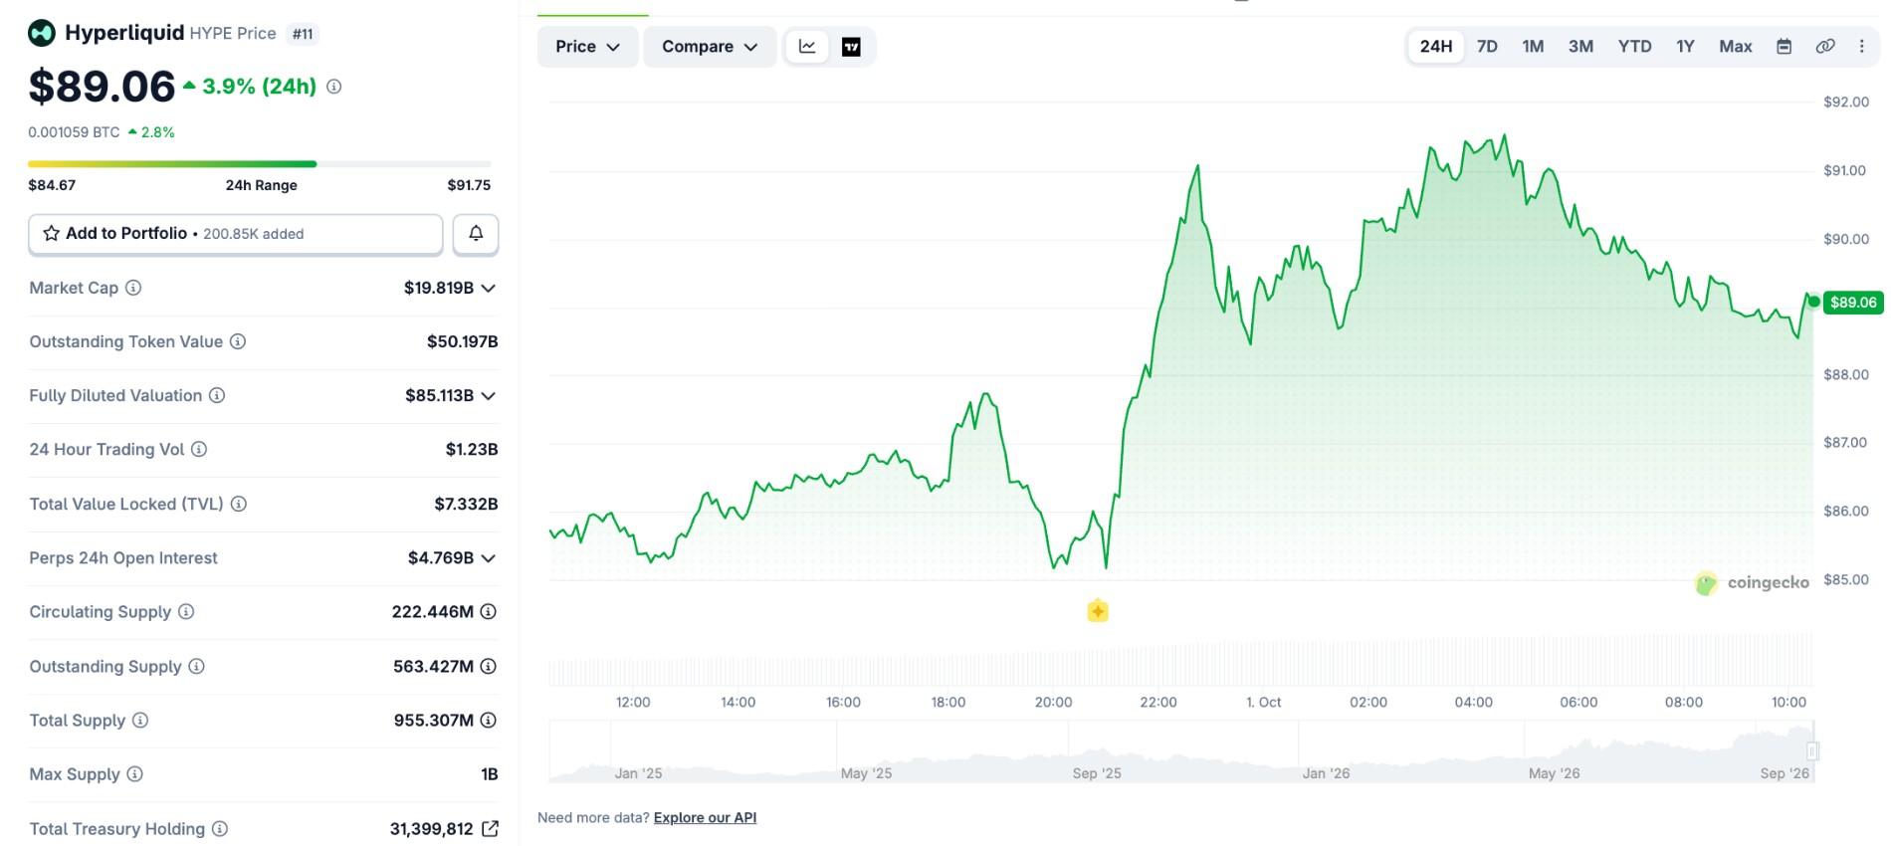Open the Market Cap info icon
Screen dimensions: 1891x846
point(133,288)
